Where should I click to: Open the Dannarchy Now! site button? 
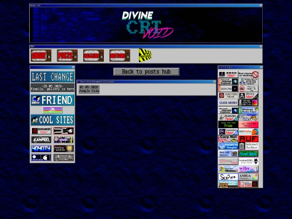[x=41, y=131]
